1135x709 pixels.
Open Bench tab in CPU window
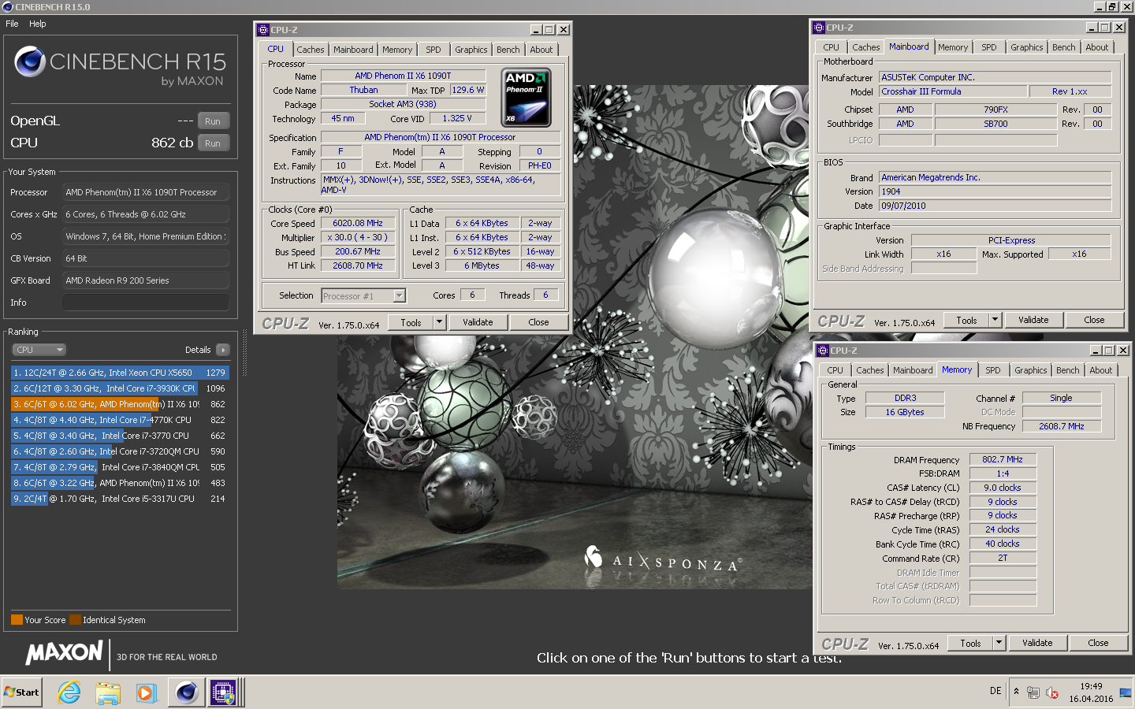[508, 50]
